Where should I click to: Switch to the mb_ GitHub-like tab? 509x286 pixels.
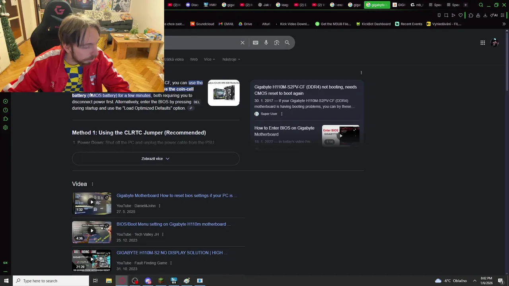coord(417,5)
